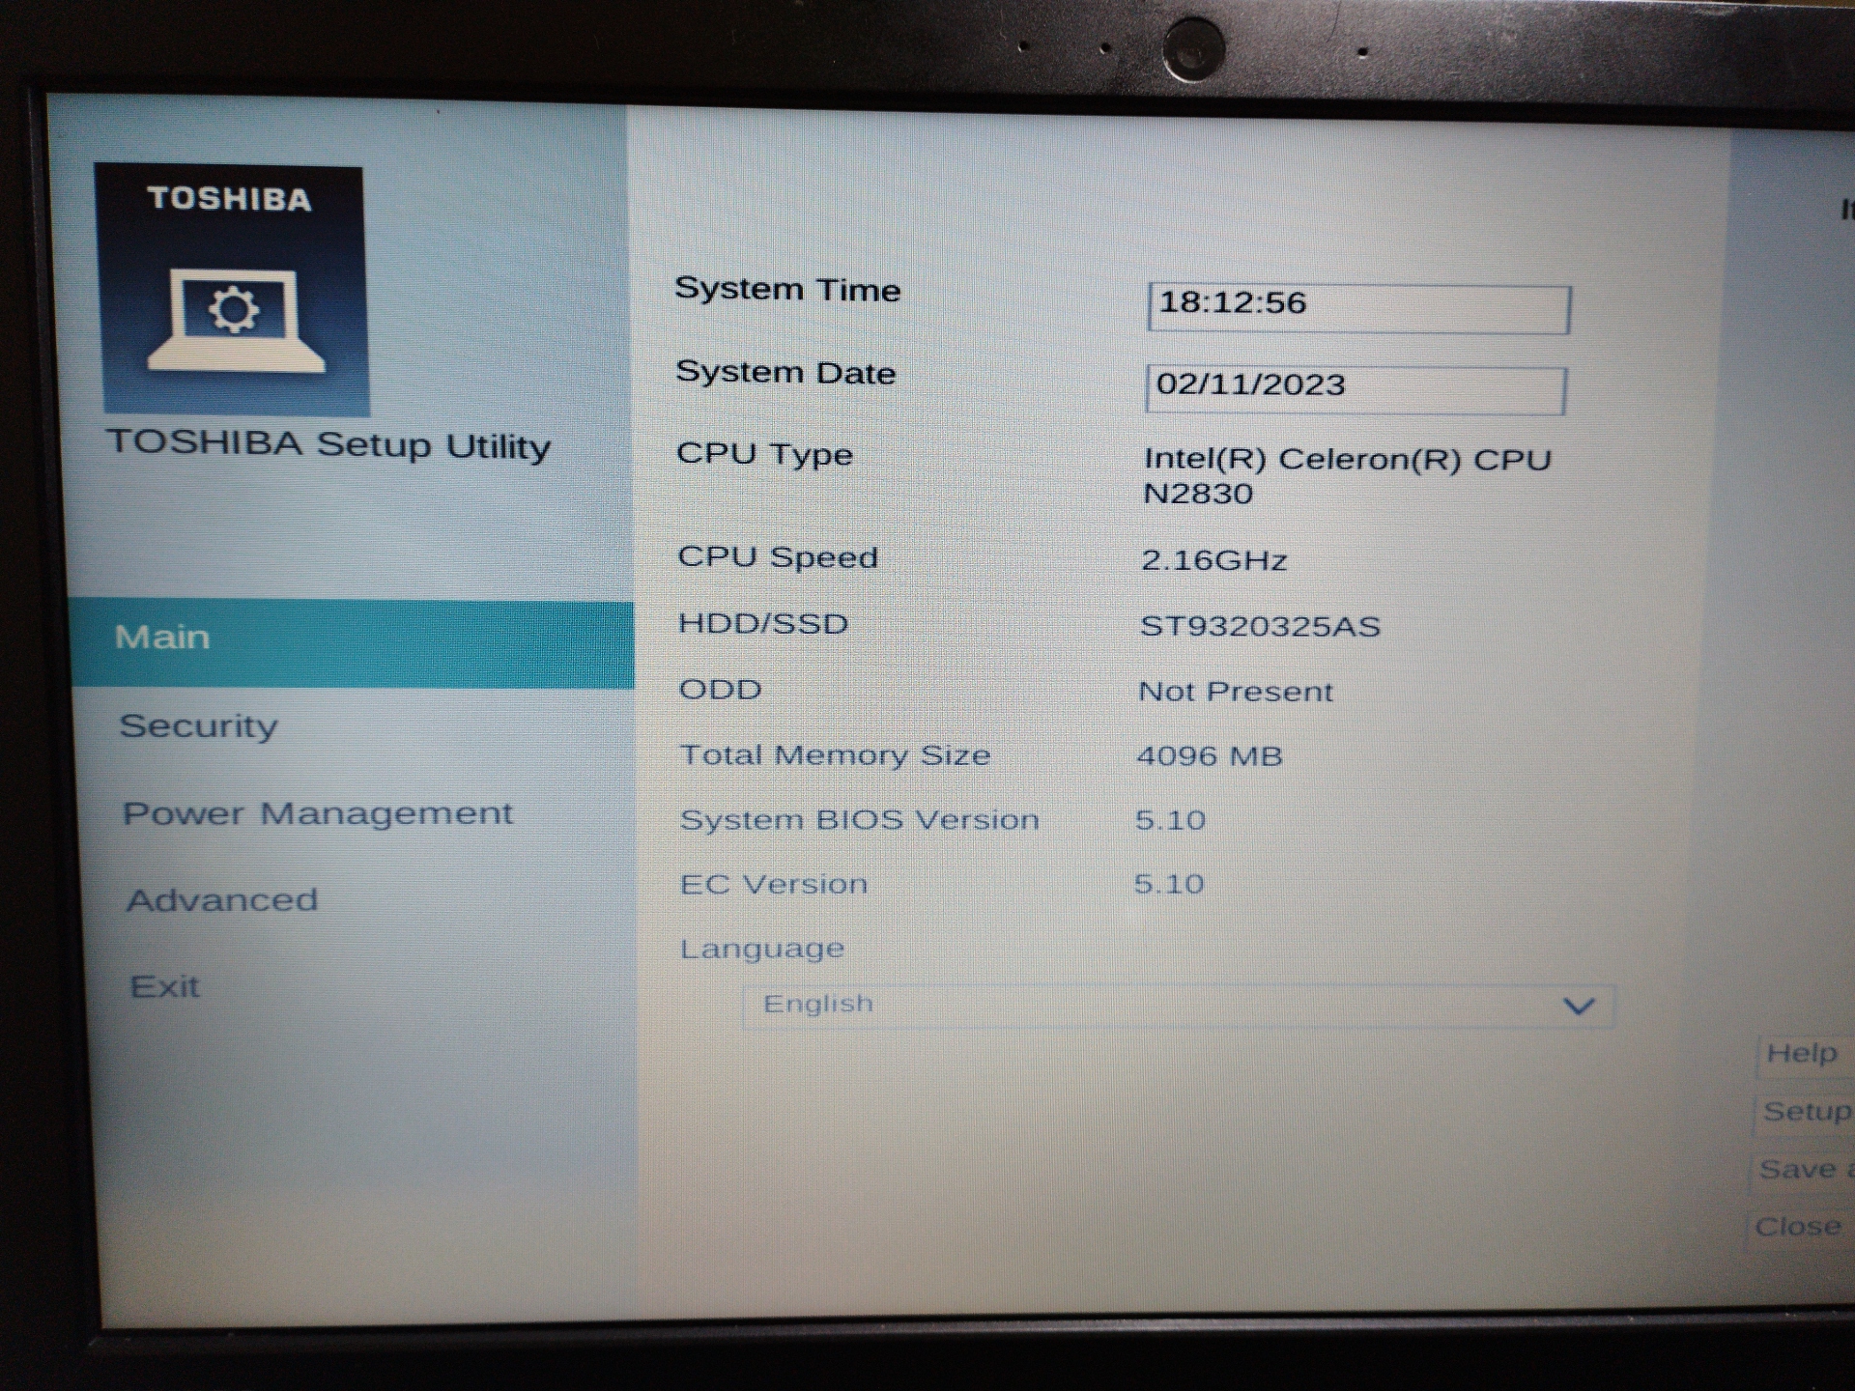Click the Total Memory Size label
Screen dimensions: 1855x1391
coord(835,754)
